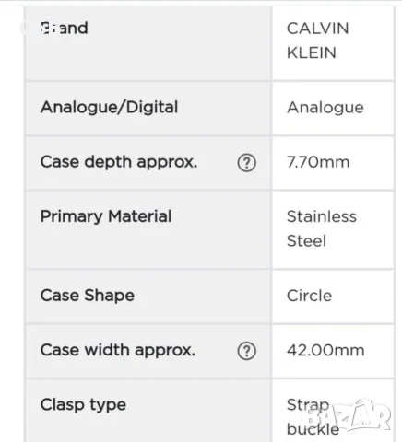This screenshot has width=402, height=442.
Task: Select the Case Shape label
Action: click(x=88, y=296)
